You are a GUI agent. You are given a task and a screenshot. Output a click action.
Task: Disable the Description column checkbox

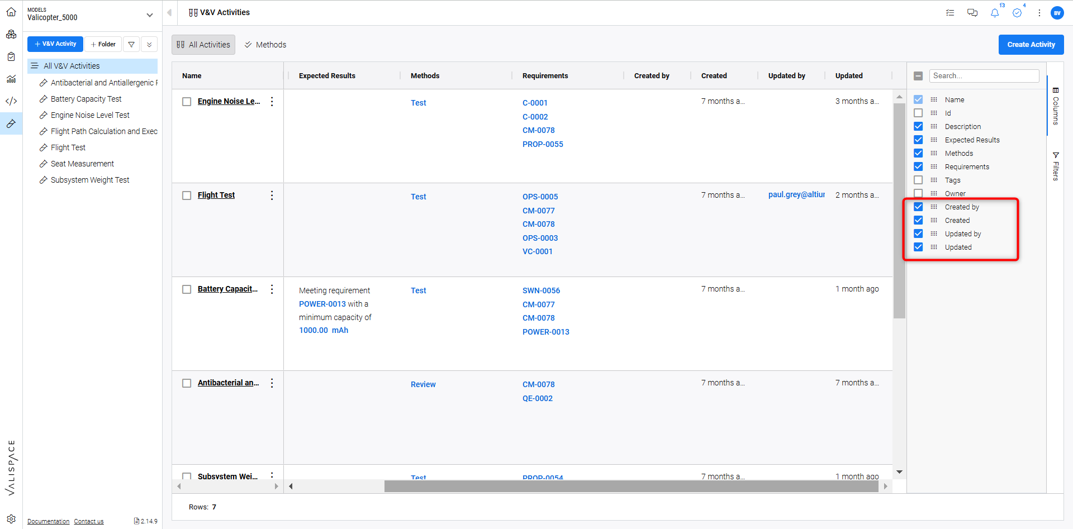pyautogui.click(x=918, y=126)
